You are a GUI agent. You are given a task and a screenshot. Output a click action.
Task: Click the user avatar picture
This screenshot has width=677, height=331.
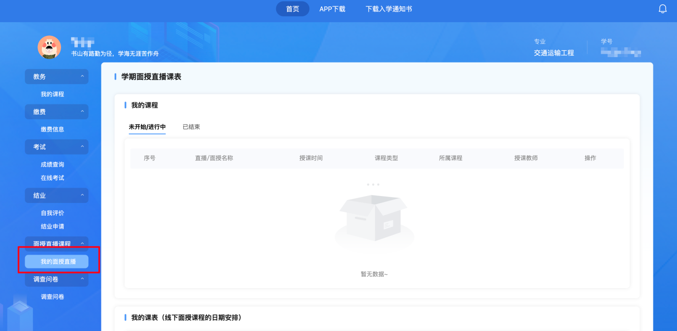[49, 47]
